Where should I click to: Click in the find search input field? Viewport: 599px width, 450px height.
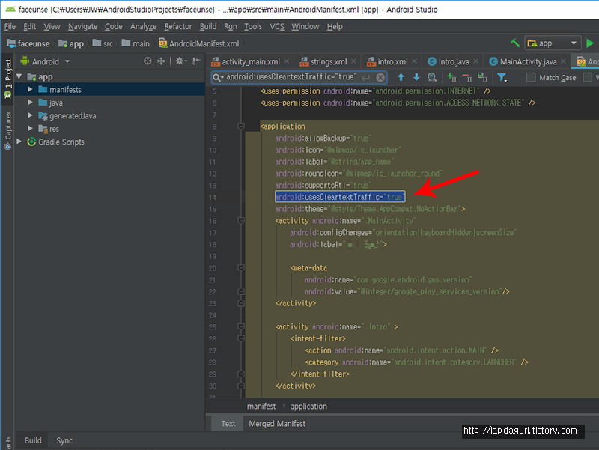point(292,77)
